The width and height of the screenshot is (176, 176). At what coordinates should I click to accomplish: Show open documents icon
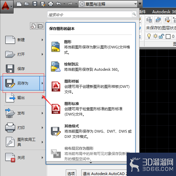coord(40,26)
